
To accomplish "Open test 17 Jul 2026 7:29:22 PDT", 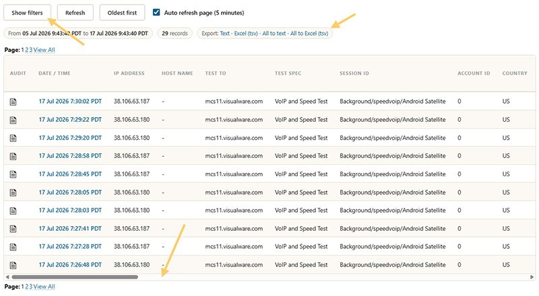I will [x=70, y=120].
